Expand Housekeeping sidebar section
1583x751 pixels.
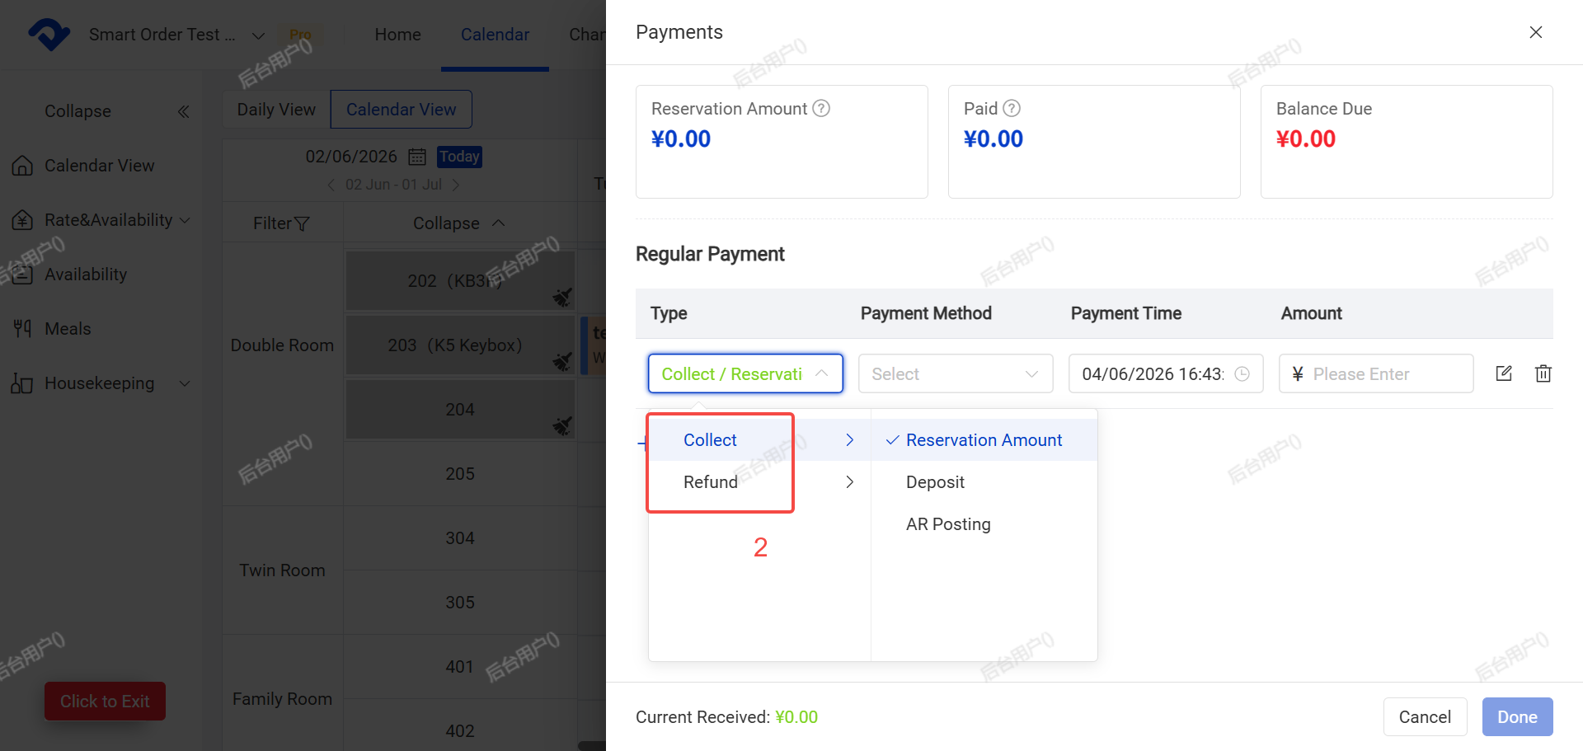(185, 383)
